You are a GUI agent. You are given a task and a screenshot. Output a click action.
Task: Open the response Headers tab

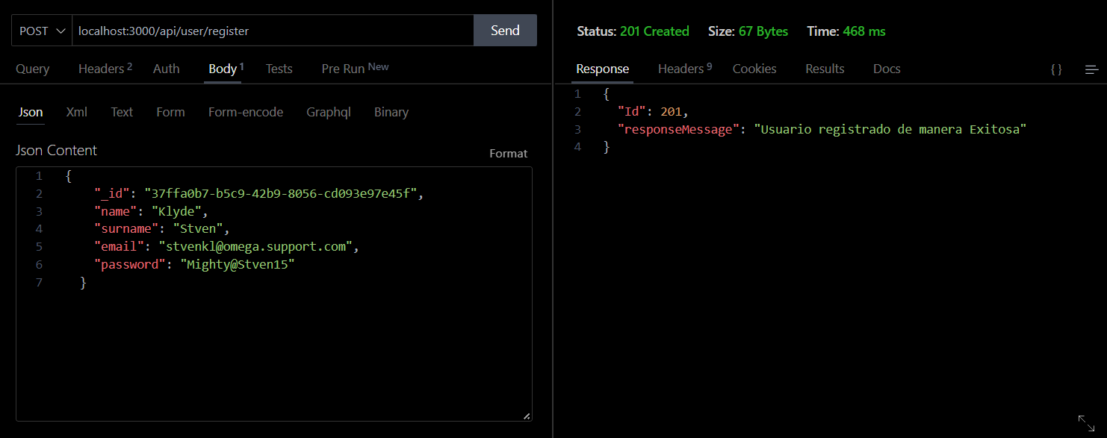point(685,69)
